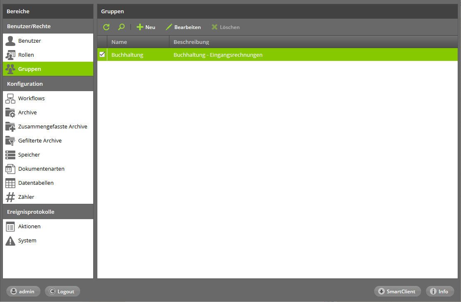The width and height of the screenshot is (461, 302).
Task: Sort by the Beschreibung column header
Action: (x=314, y=42)
